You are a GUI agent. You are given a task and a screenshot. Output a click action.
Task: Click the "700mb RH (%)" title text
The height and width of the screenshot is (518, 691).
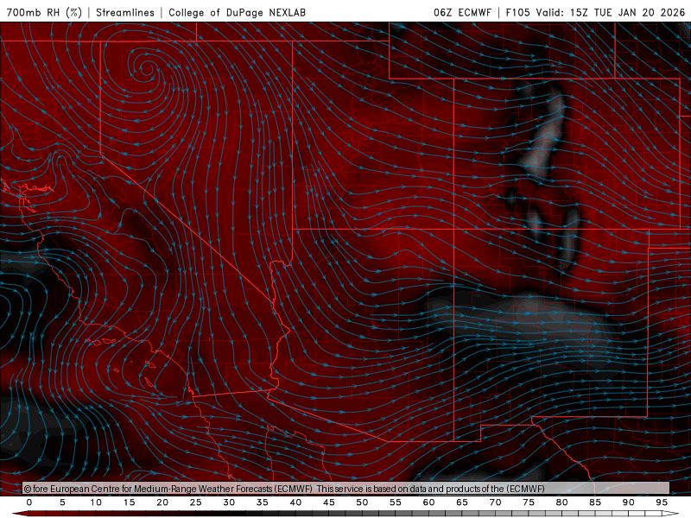(x=44, y=12)
